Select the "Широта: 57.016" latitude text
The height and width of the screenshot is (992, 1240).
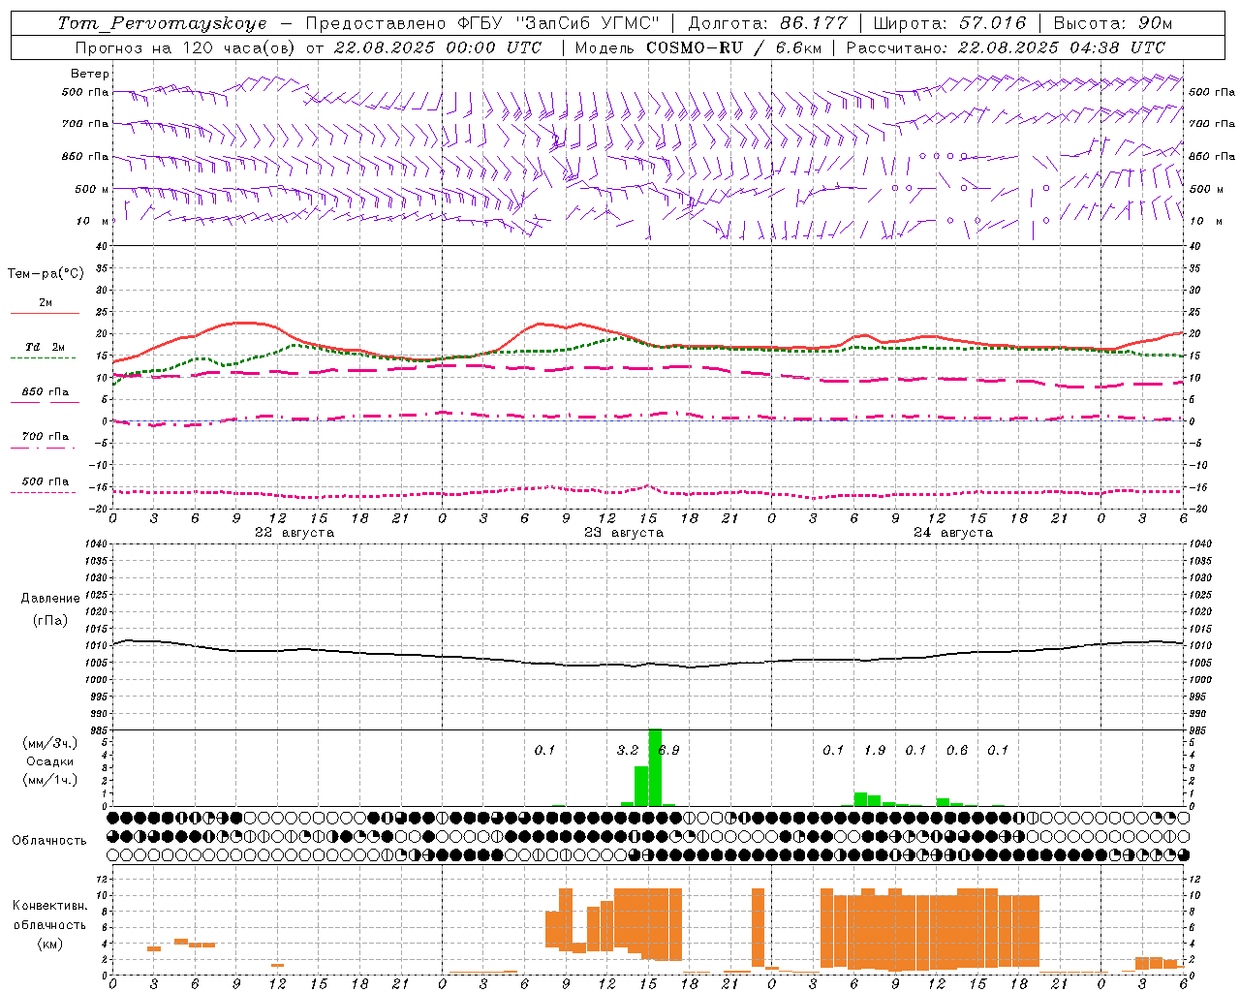click(x=949, y=23)
